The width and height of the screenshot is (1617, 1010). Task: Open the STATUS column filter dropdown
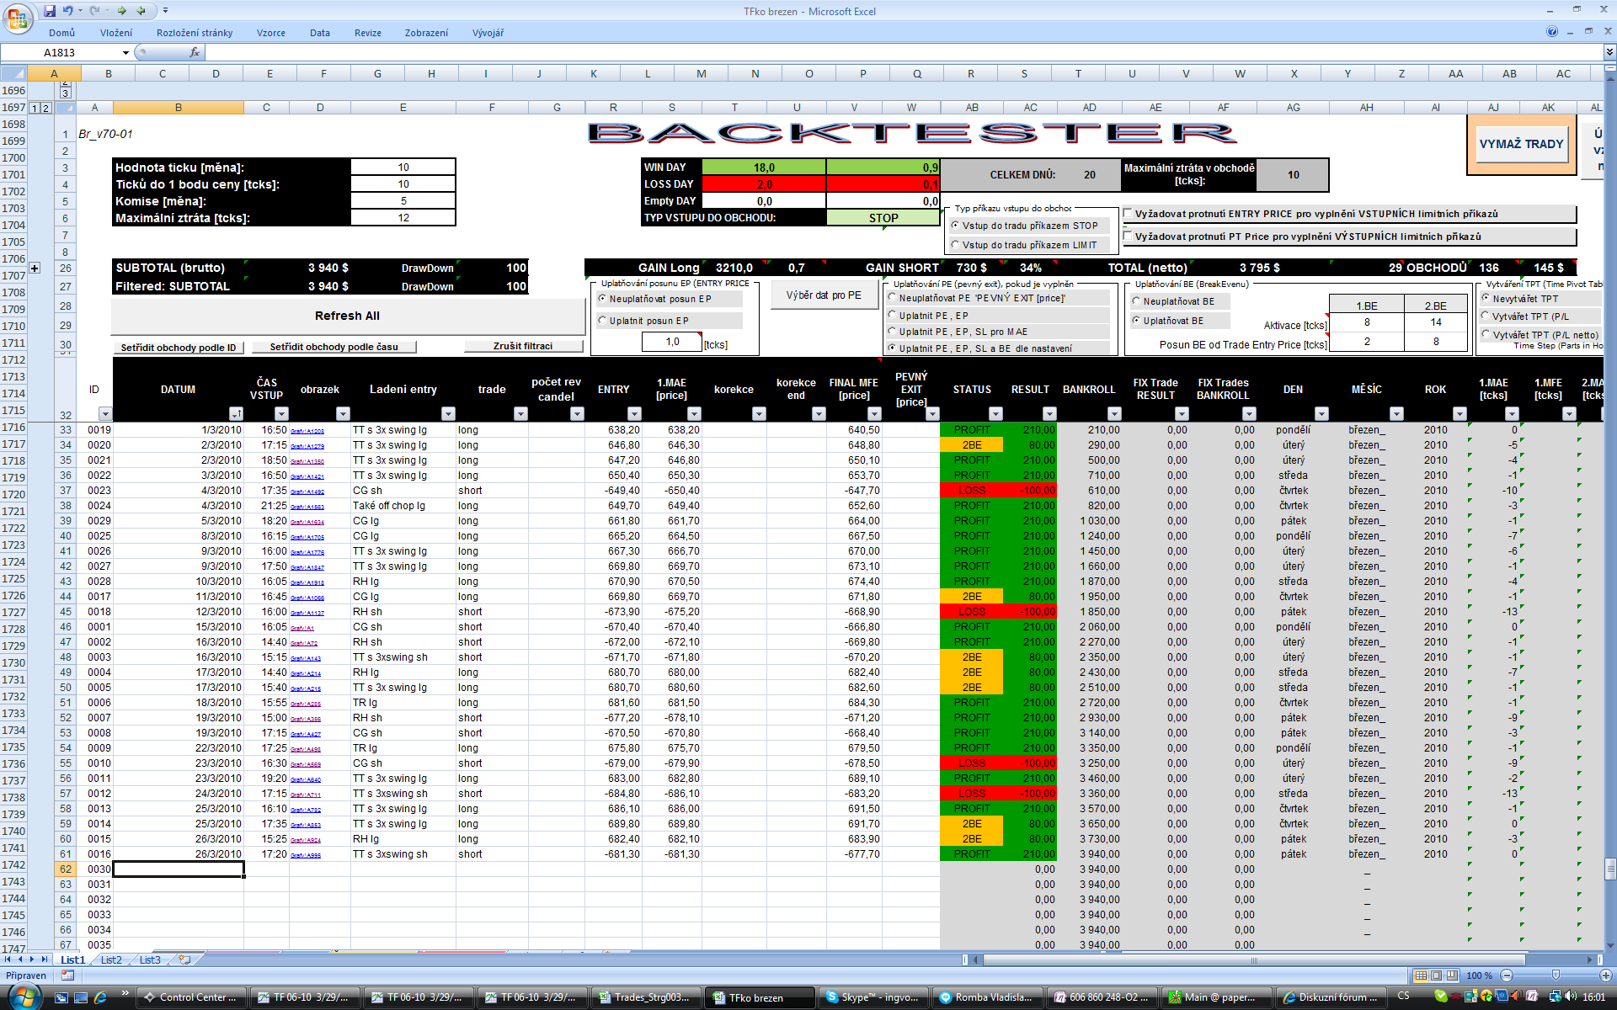pyautogui.click(x=995, y=413)
